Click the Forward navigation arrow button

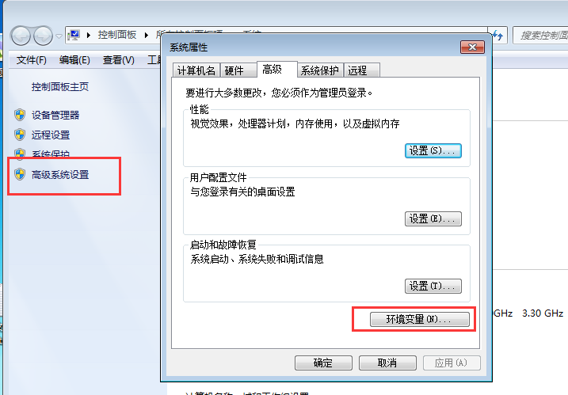point(43,36)
